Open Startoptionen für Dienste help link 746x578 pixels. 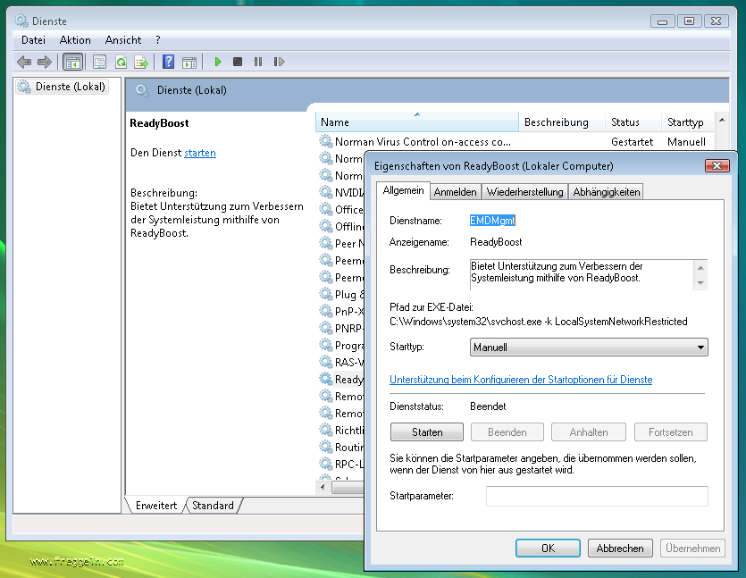click(521, 380)
